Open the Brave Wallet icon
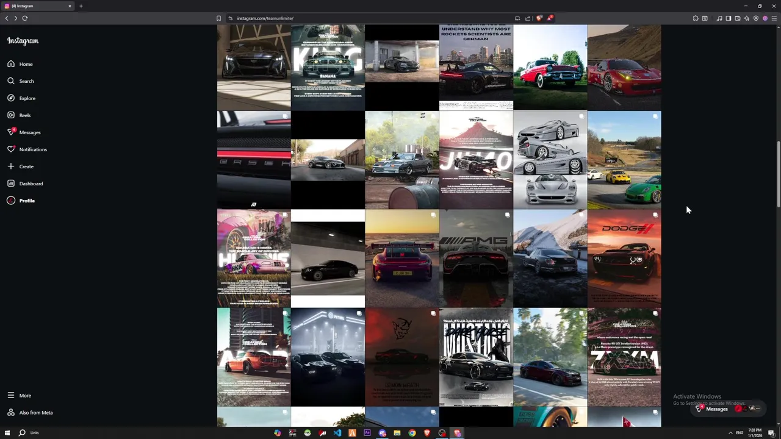This screenshot has height=439, width=781. click(x=738, y=18)
